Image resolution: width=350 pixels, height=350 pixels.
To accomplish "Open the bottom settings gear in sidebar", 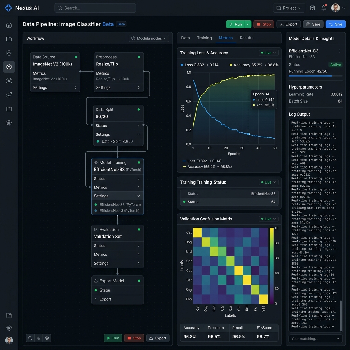I will click(9, 328).
